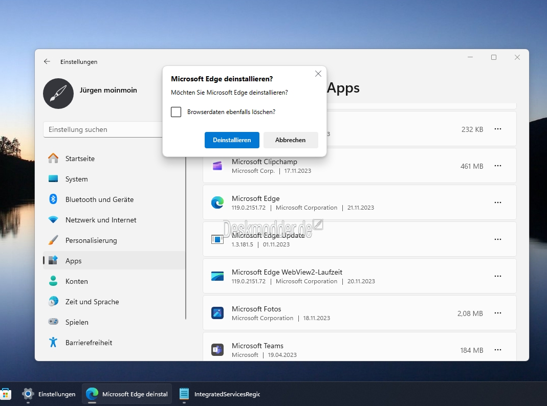The image size is (547, 406).
Task: Click the sidebar vertical scrollbar
Action: coord(186,238)
